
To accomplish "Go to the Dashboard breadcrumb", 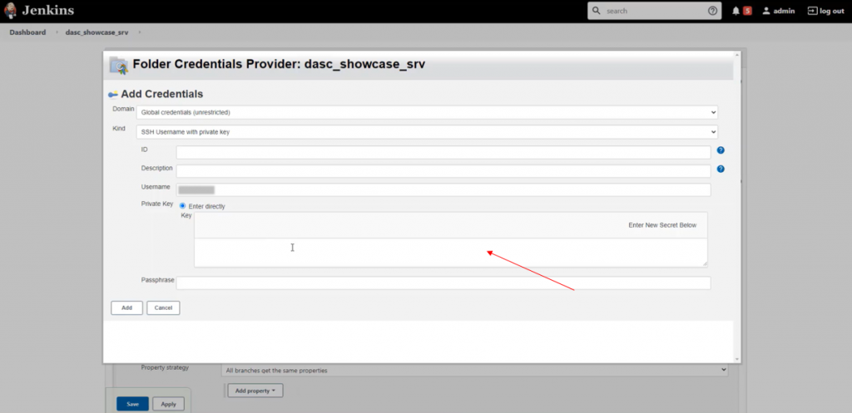I will pos(27,32).
